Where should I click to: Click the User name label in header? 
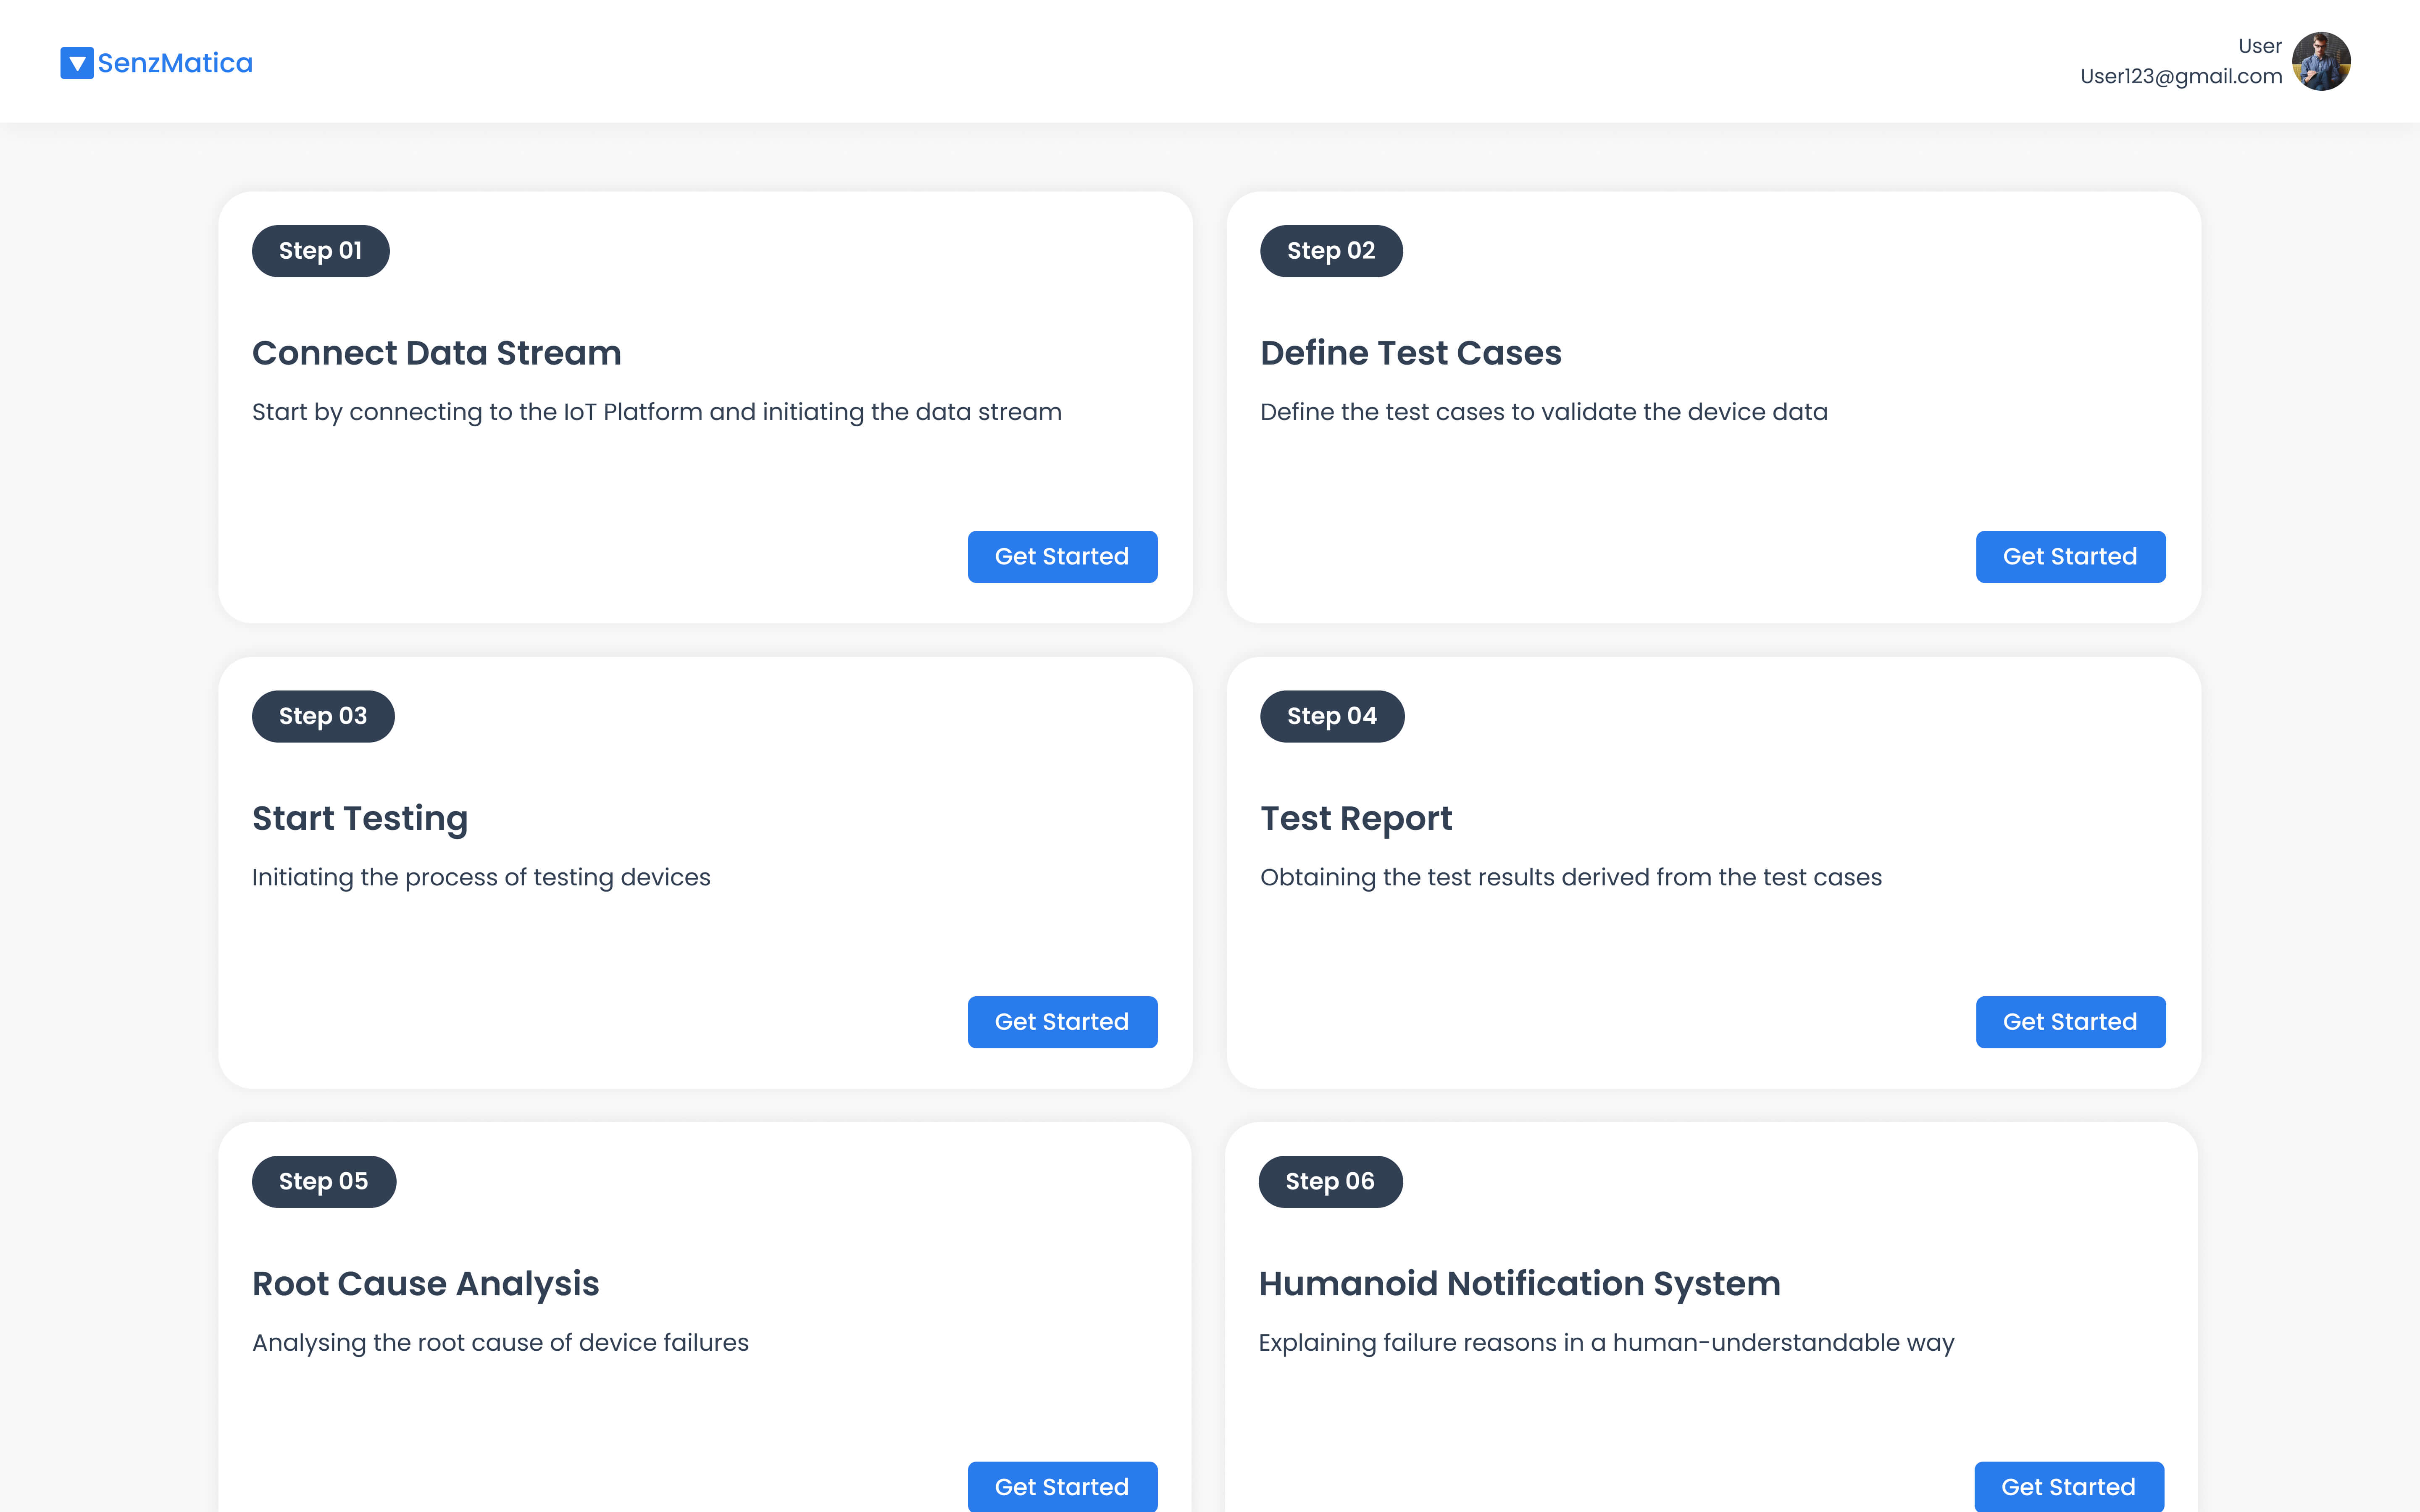click(2260, 46)
